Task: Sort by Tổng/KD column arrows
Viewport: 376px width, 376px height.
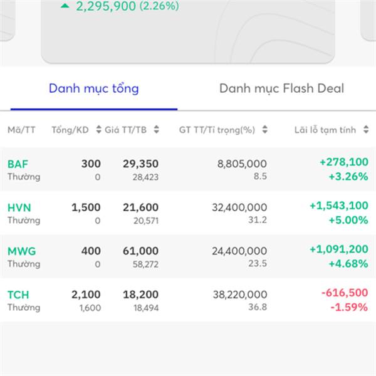Action: point(98,130)
